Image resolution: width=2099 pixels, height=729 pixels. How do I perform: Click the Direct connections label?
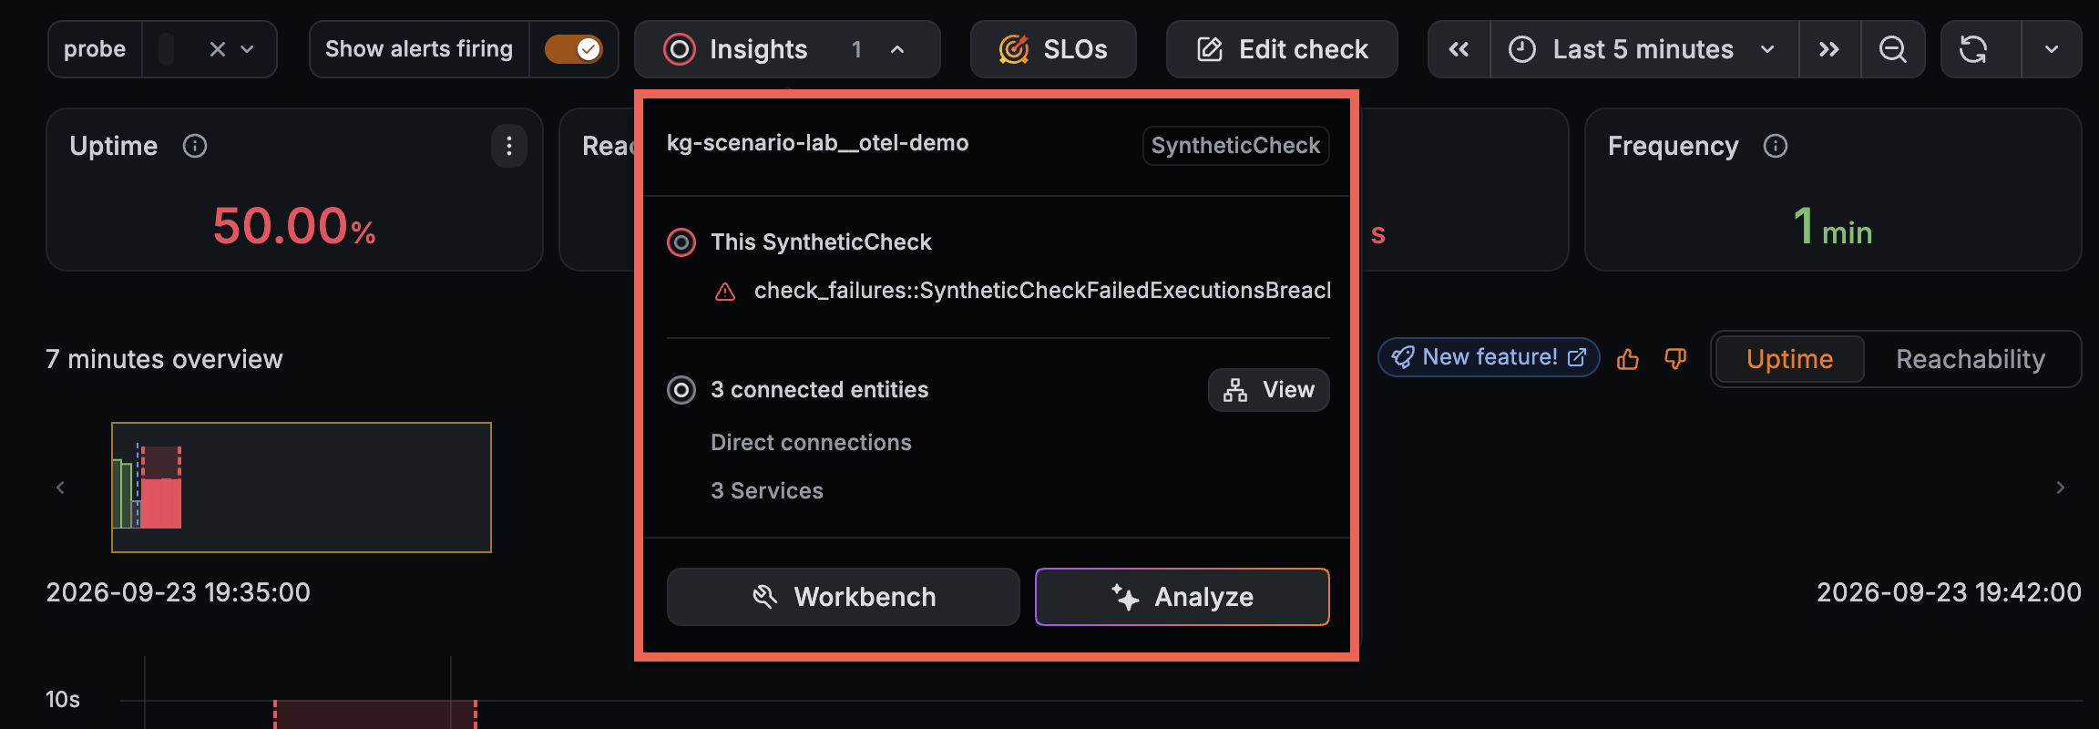(x=811, y=443)
